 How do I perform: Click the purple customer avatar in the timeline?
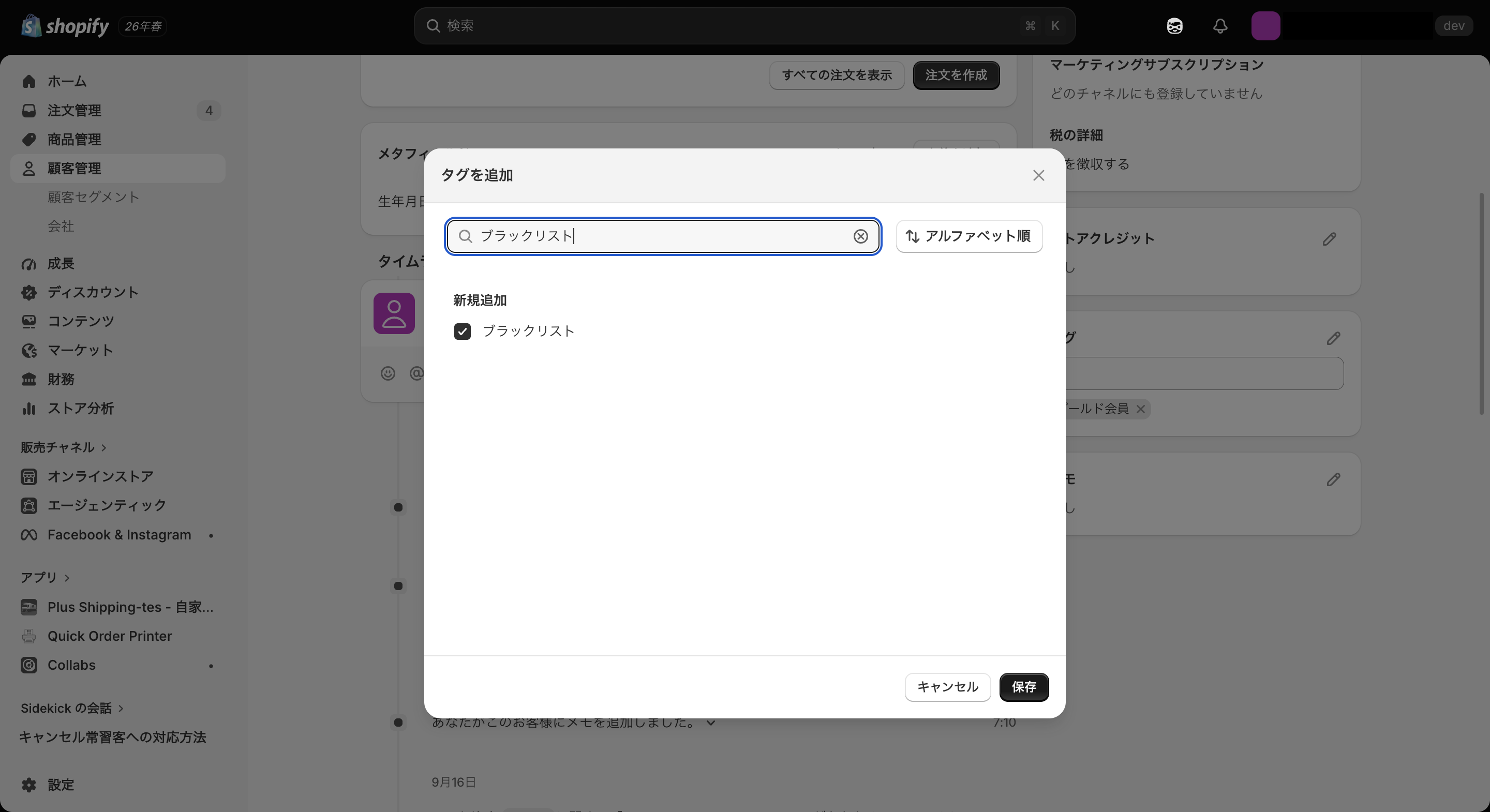pyautogui.click(x=394, y=313)
